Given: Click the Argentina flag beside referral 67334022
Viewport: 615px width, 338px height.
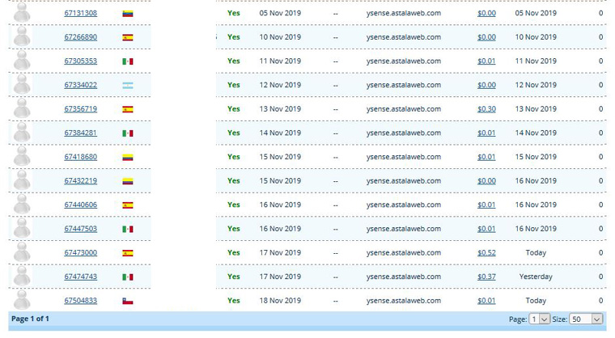Looking at the screenshot, I should pos(127,86).
